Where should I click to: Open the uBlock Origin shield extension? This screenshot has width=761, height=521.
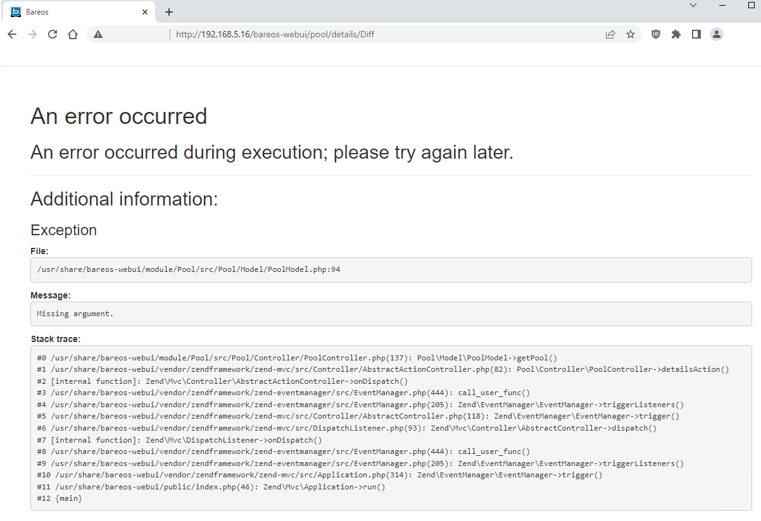tap(655, 34)
